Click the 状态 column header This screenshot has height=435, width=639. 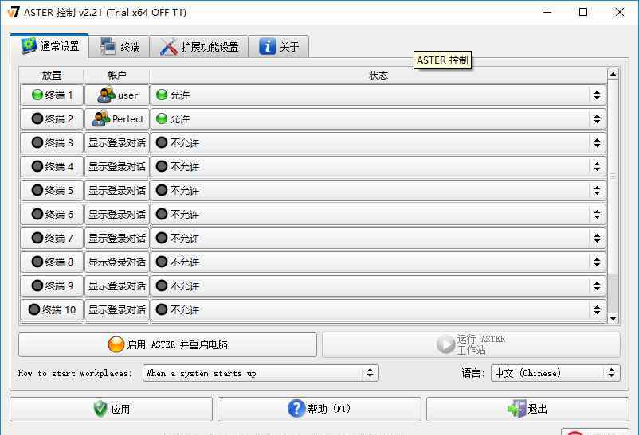378,76
